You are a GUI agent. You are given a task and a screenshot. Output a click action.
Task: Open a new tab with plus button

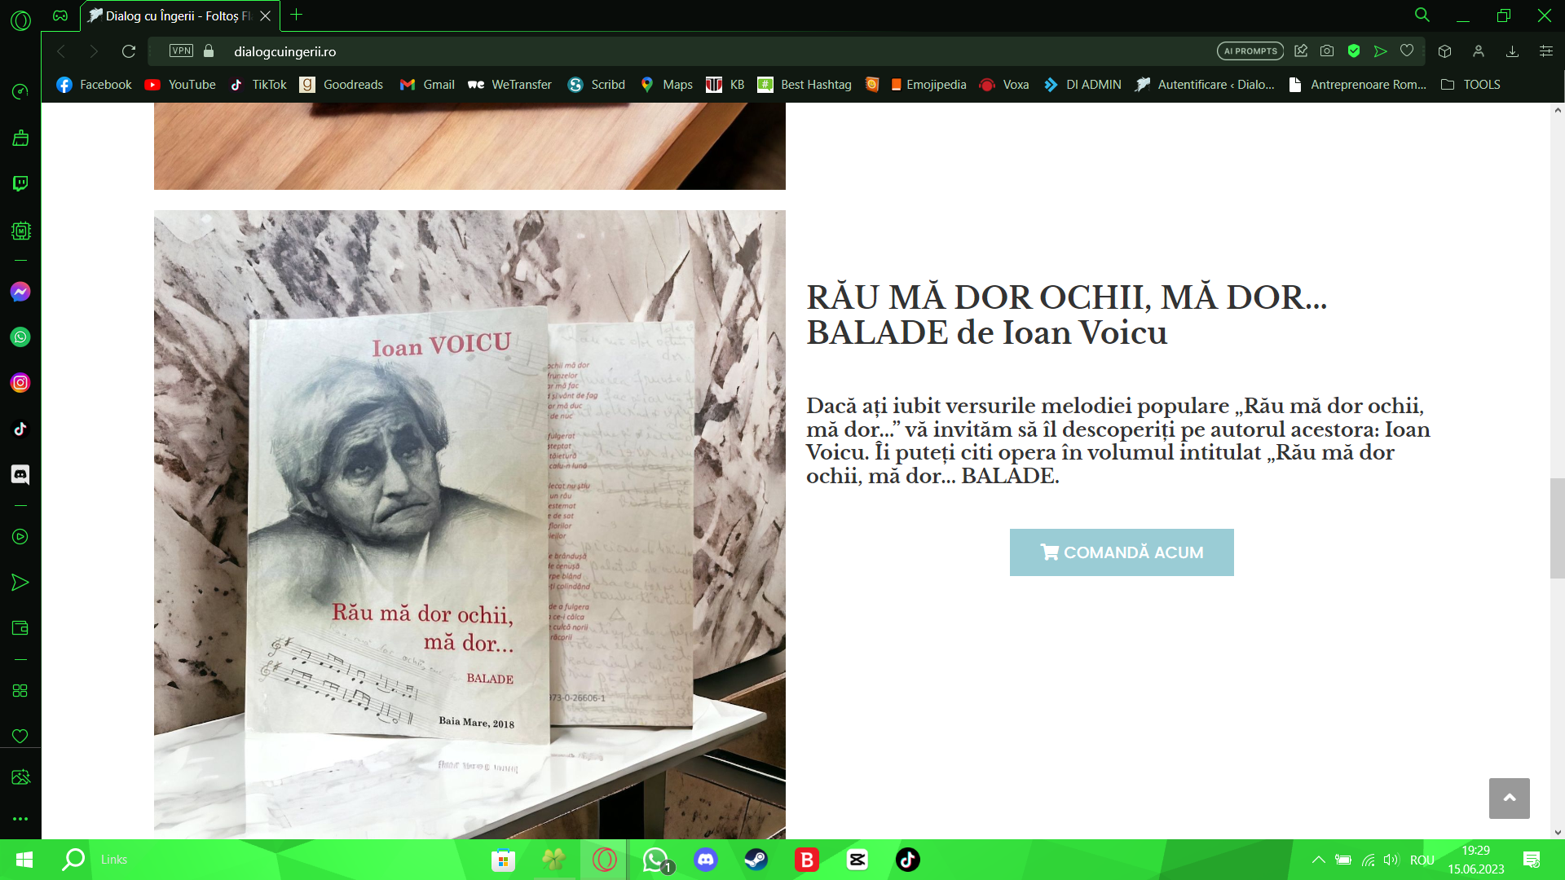(297, 15)
